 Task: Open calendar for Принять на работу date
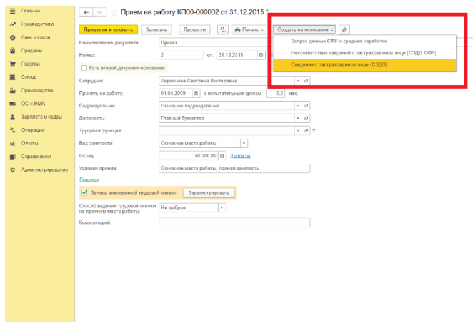point(196,93)
